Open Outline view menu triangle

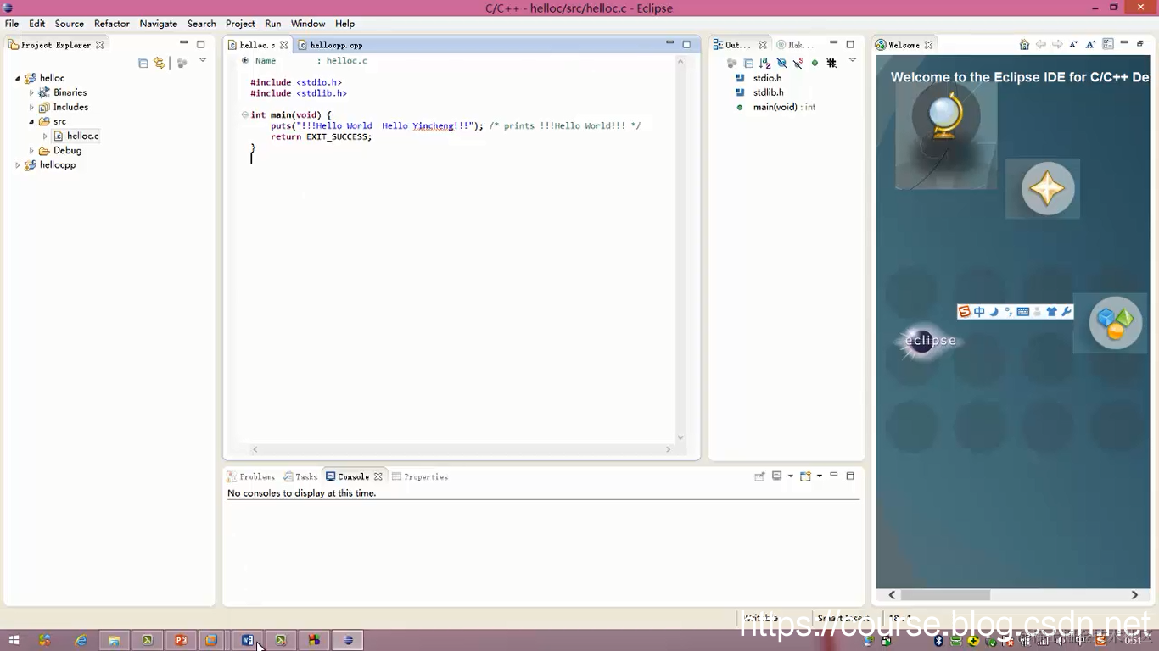coord(853,61)
